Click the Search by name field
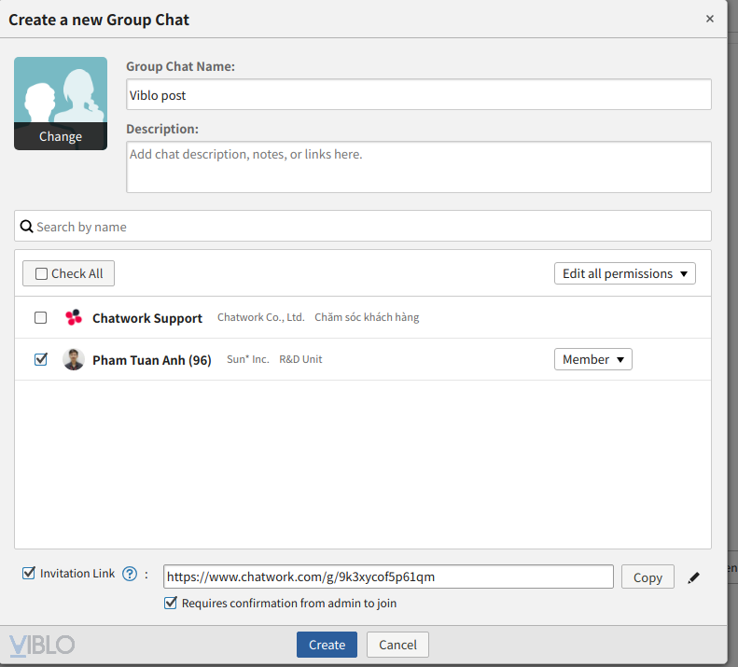 pyautogui.click(x=362, y=227)
